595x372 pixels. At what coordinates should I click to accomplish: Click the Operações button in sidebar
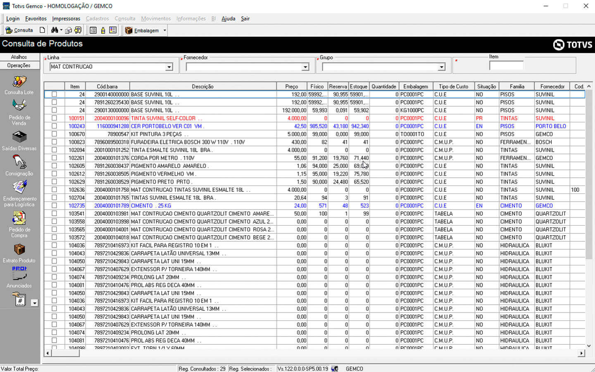pos(19,65)
